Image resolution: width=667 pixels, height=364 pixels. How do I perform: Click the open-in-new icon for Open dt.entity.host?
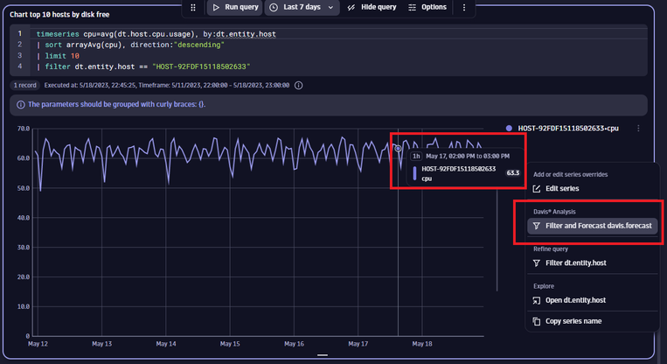[537, 301]
